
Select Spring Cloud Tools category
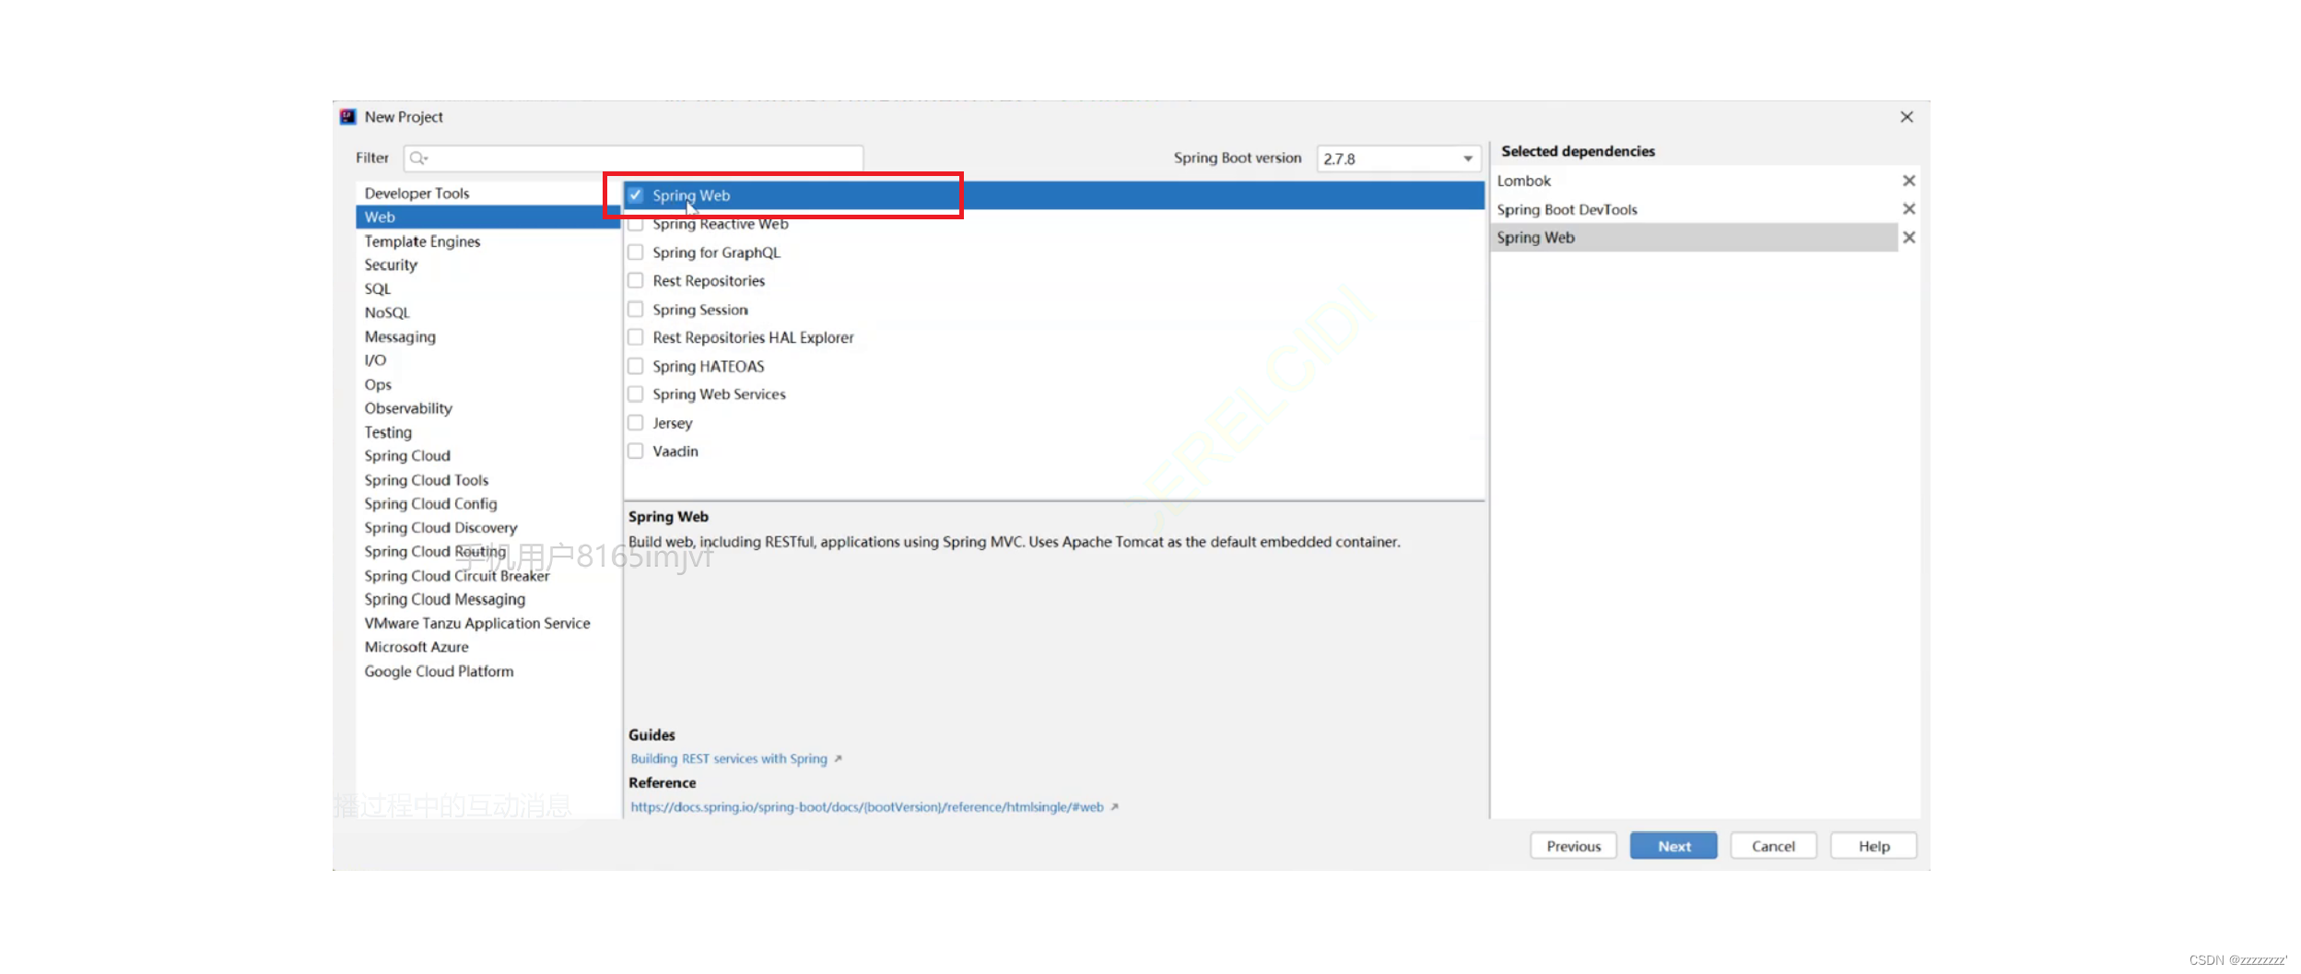tap(487, 480)
